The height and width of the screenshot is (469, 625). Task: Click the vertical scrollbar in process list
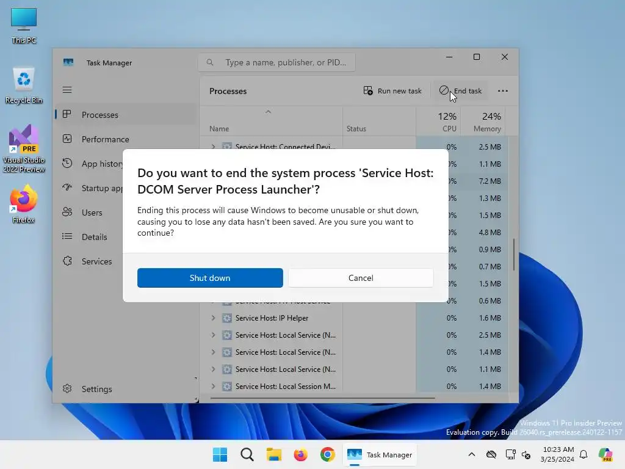[x=514, y=255]
